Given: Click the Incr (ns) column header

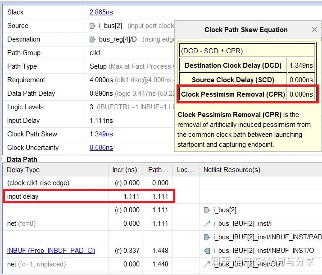Looking at the screenshot, I should tap(124, 170).
